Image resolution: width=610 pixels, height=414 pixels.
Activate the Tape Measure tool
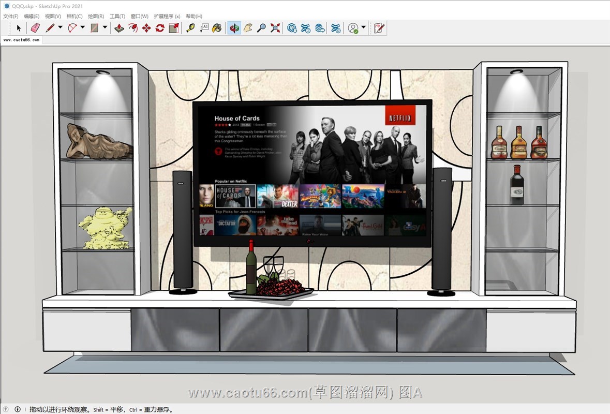190,28
